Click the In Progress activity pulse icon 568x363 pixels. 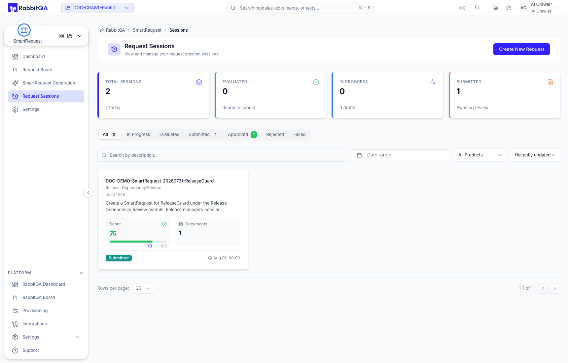pos(433,82)
